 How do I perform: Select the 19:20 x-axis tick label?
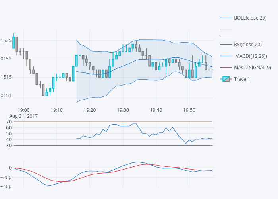(90, 109)
